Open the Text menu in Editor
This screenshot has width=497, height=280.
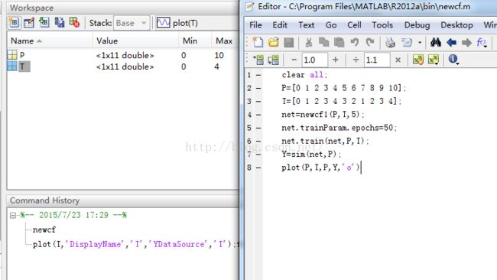306,25
